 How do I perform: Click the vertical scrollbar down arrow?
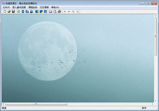pyautogui.click(x=156, y=101)
